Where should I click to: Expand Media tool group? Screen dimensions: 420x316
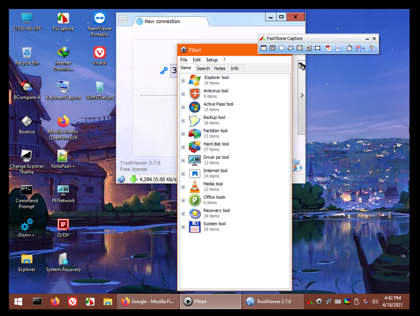pos(183,187)
